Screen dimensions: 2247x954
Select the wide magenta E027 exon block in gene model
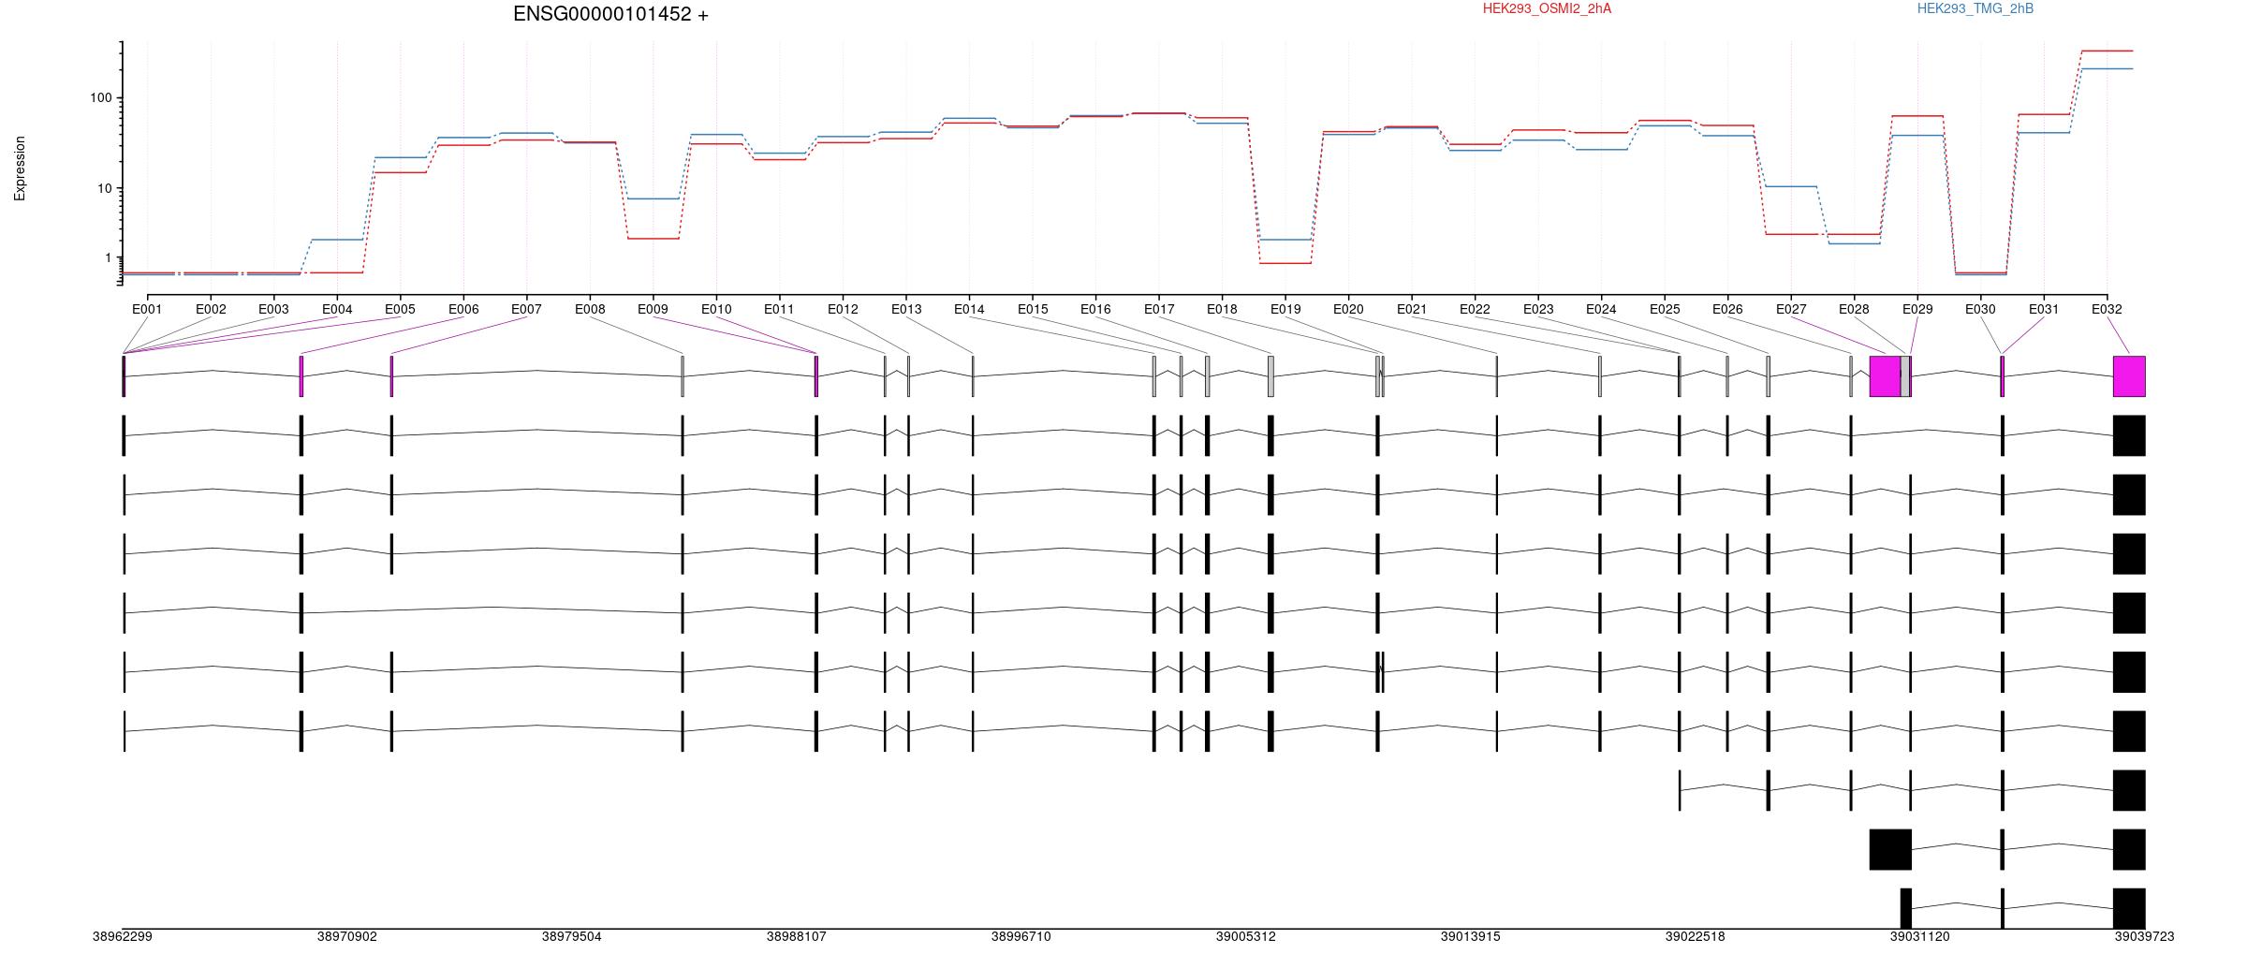(1885, 376)
